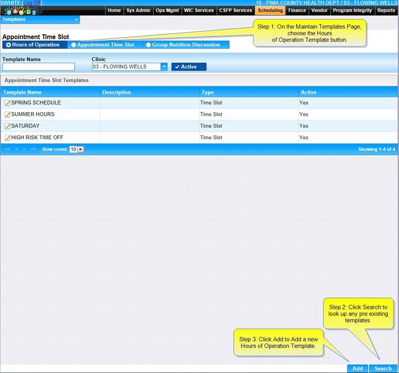399x373 pixels.
Task: Go to next page of results
Action: (25, 149)
